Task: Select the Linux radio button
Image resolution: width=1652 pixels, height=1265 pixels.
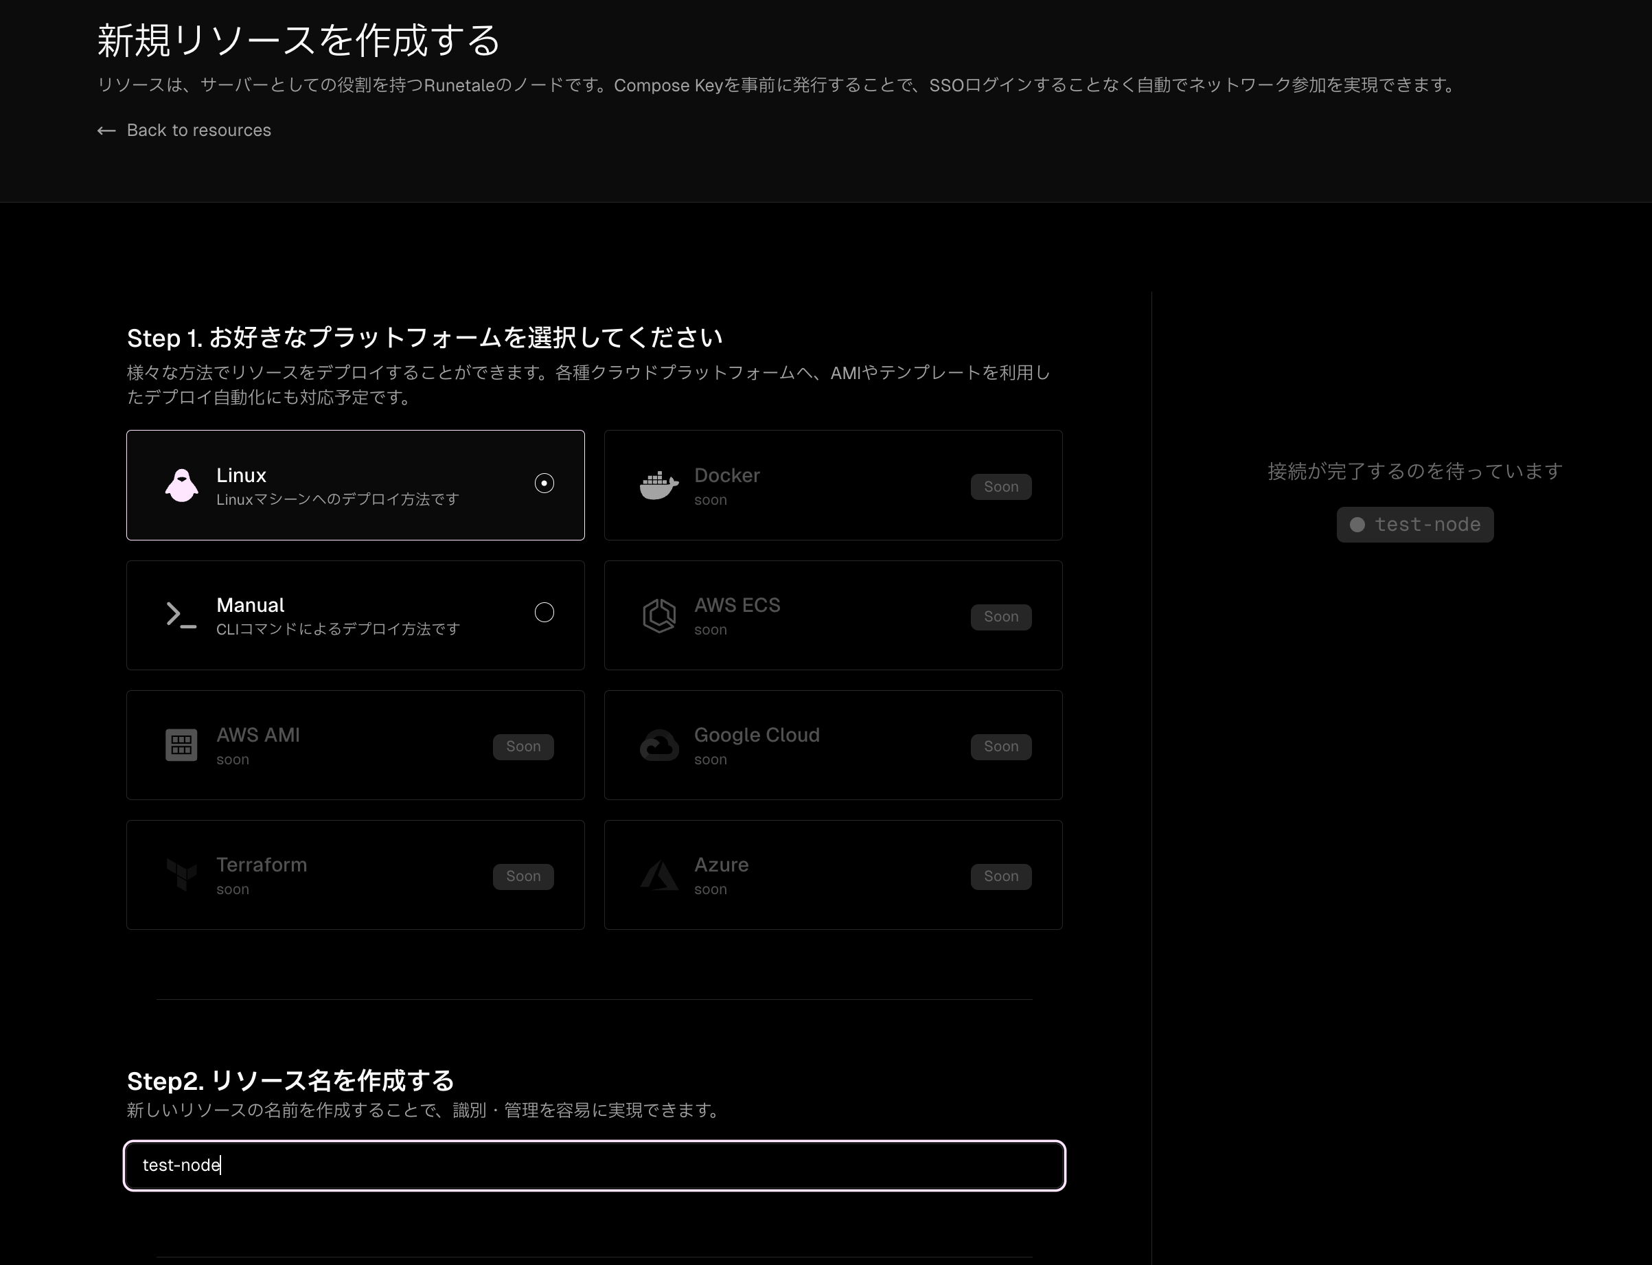Action: pos(544,483)
